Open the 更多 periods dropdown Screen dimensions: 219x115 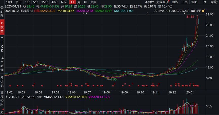[x=93, y=2]
